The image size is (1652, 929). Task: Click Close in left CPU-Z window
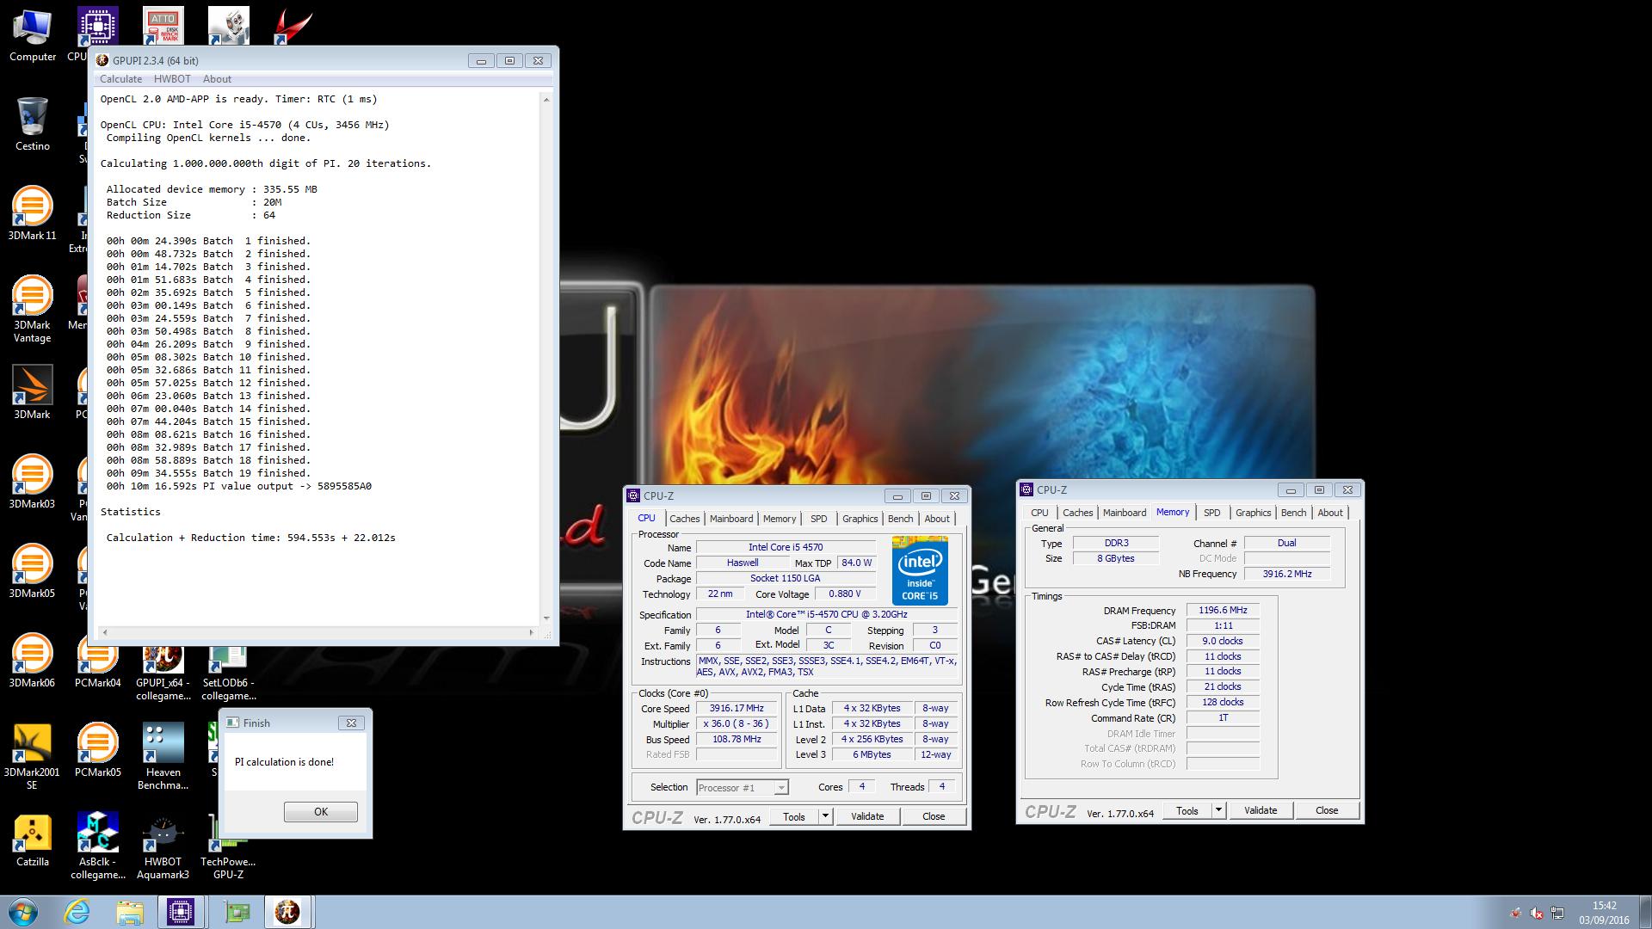point(934,816)
